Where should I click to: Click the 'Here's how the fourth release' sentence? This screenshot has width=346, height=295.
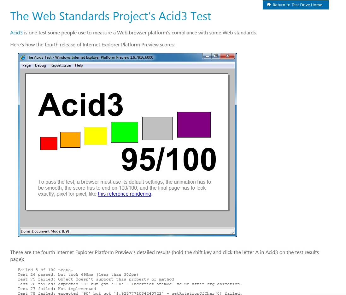tap(92, 45)
